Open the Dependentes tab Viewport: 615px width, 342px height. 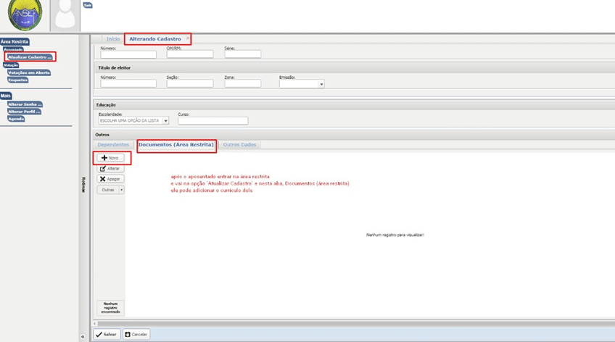click(x=113, y=145)
